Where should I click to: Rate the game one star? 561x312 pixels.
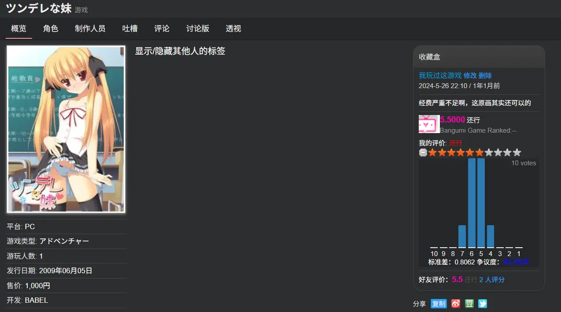point(432,152)
